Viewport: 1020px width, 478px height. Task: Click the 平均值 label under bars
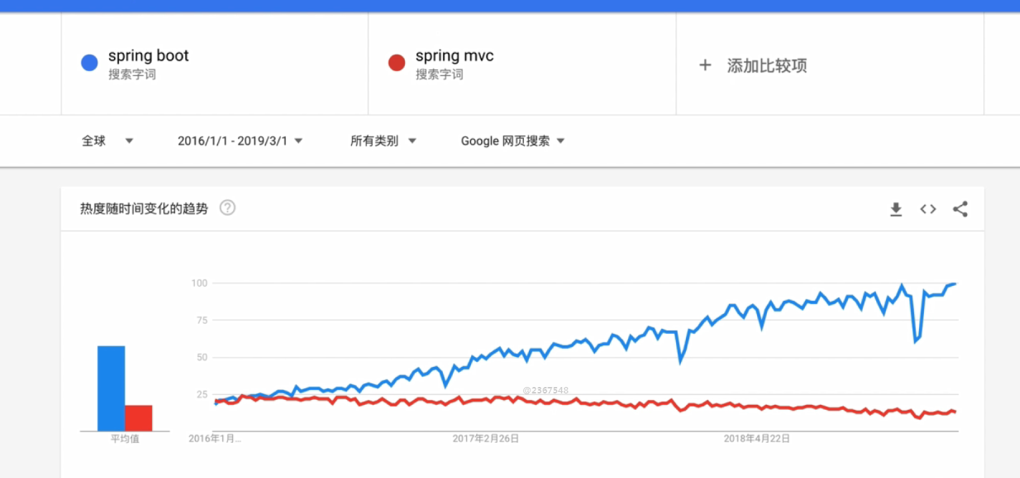(125, 439)
